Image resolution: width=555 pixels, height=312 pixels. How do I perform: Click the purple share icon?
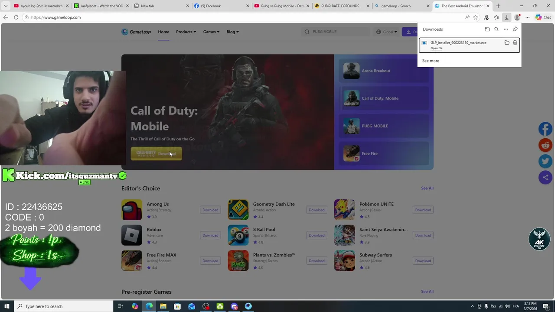[545, 177]
